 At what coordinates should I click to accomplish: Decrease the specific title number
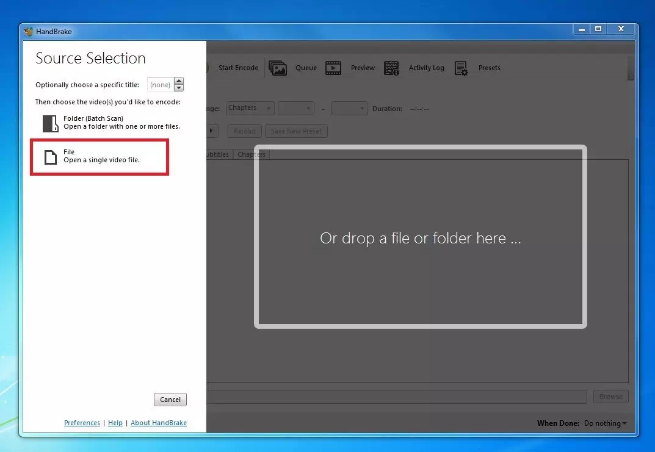(x=179, y=88)
